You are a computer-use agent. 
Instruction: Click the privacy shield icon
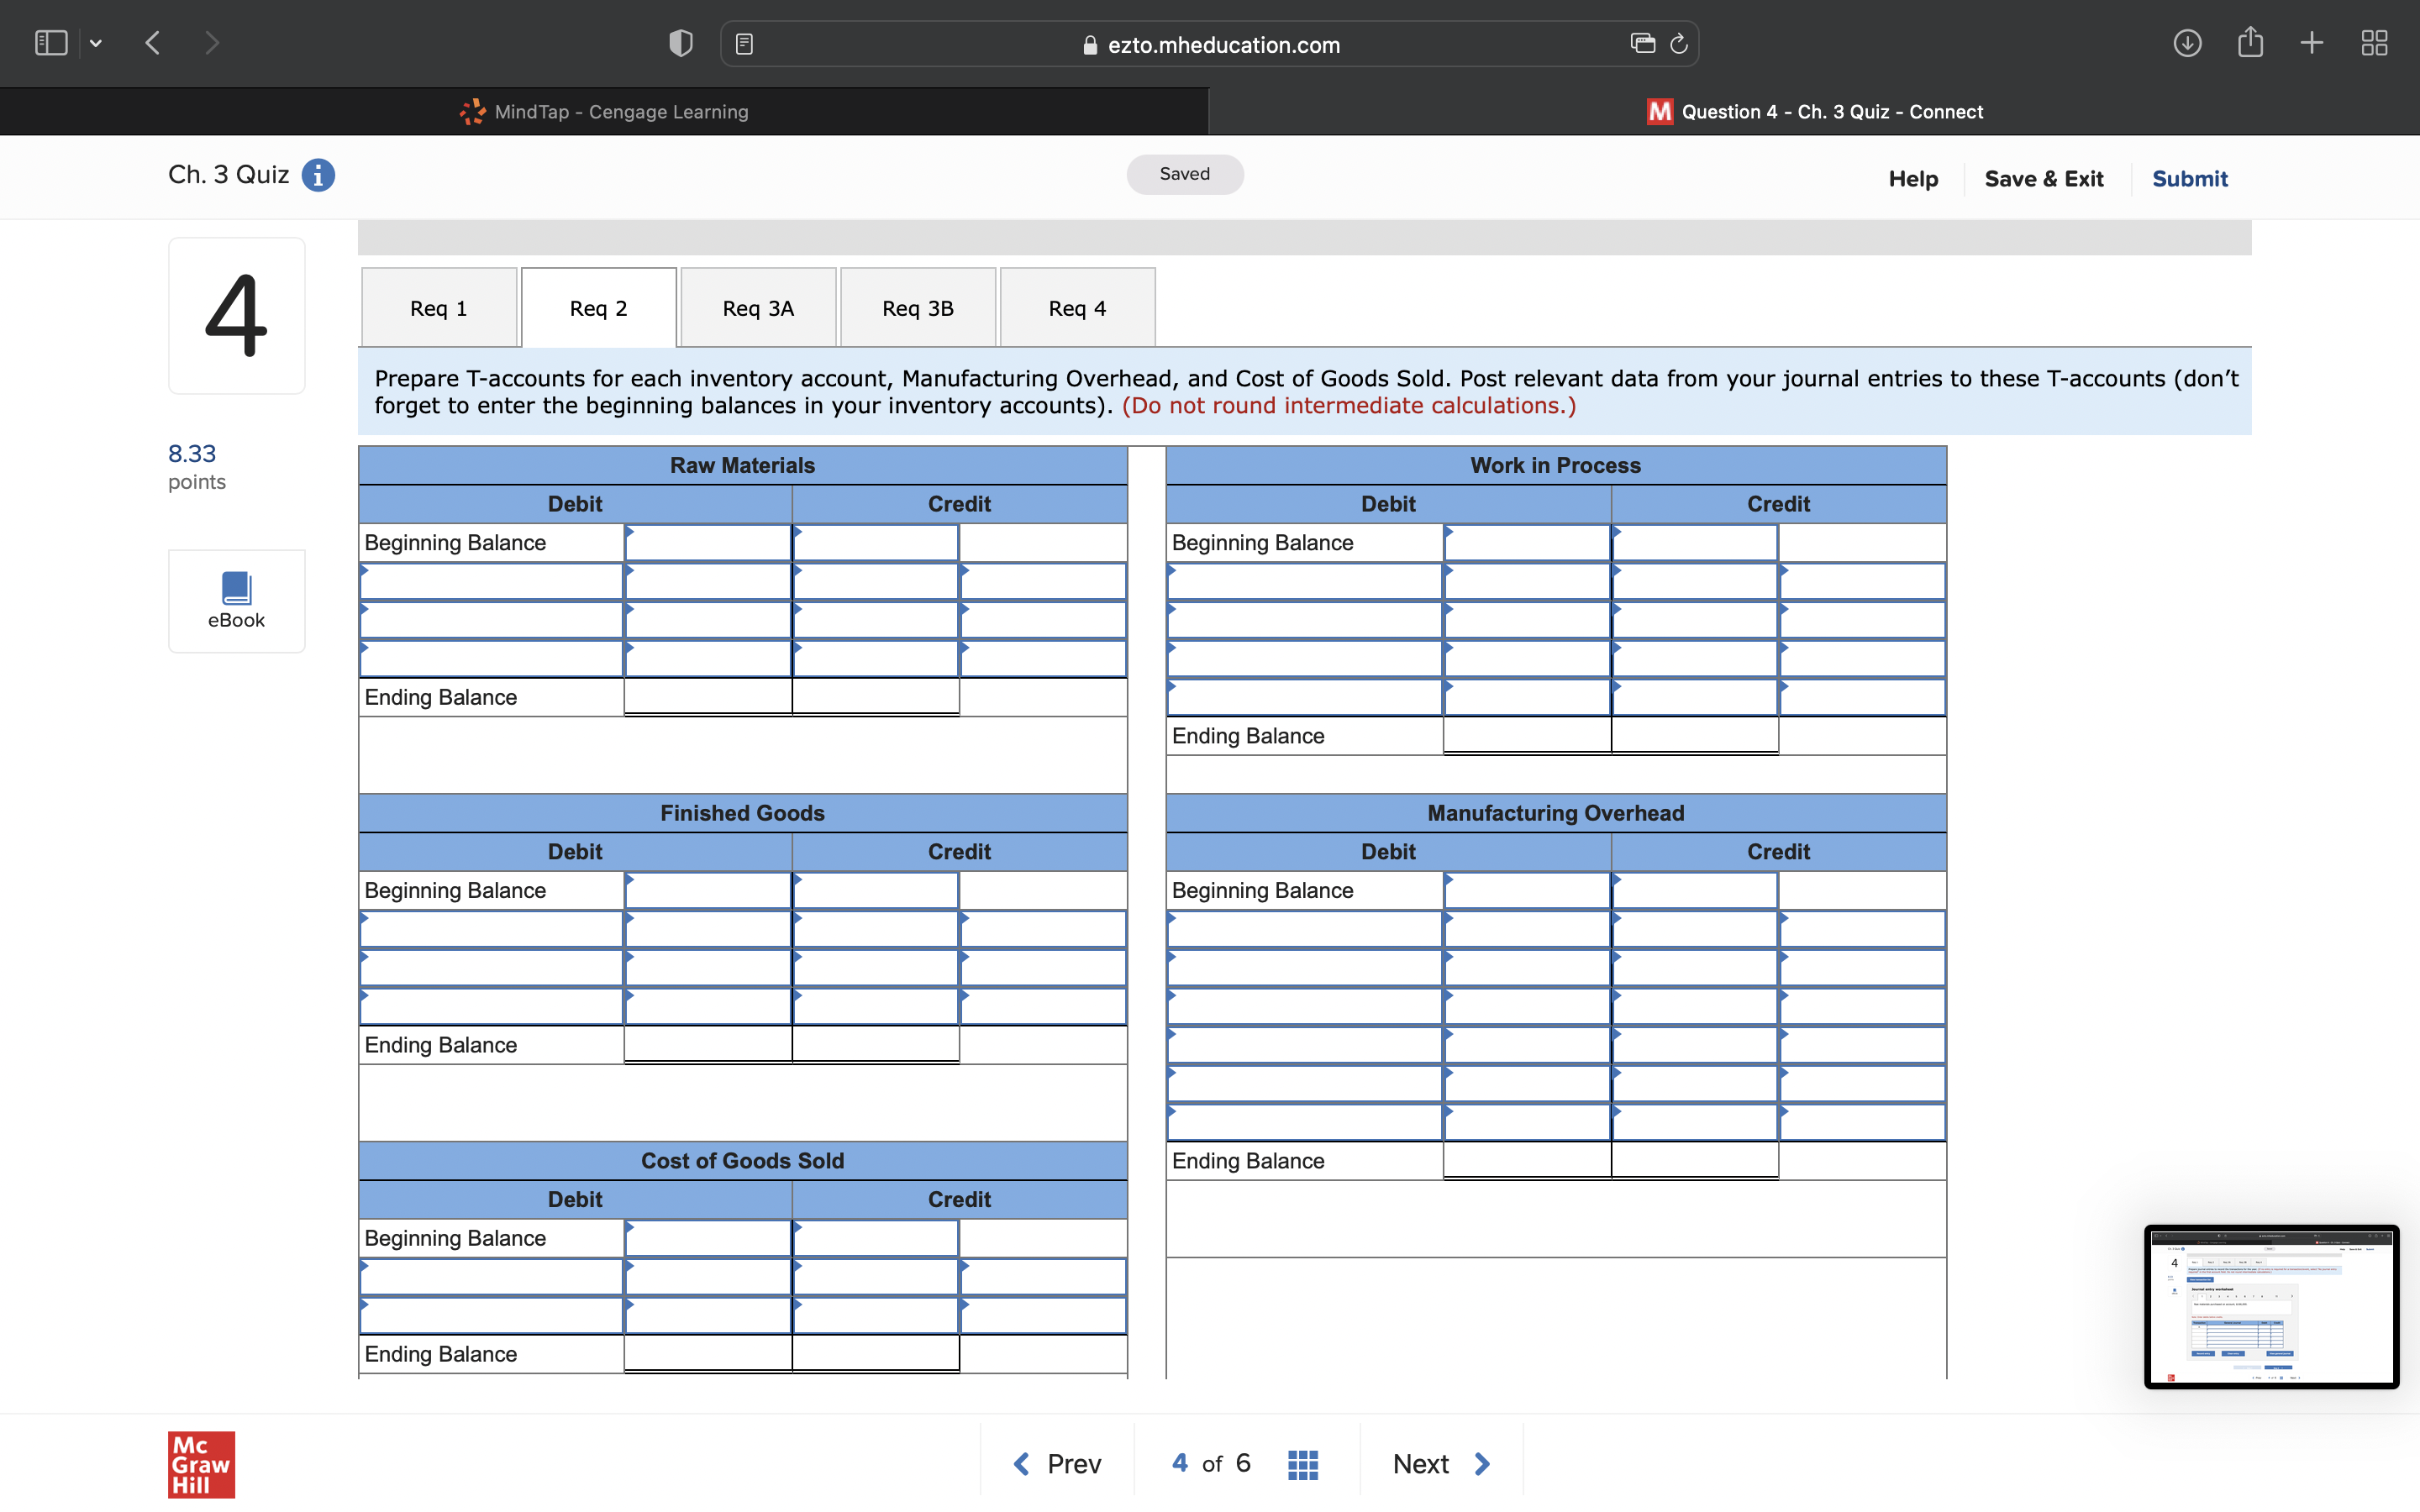680,43
